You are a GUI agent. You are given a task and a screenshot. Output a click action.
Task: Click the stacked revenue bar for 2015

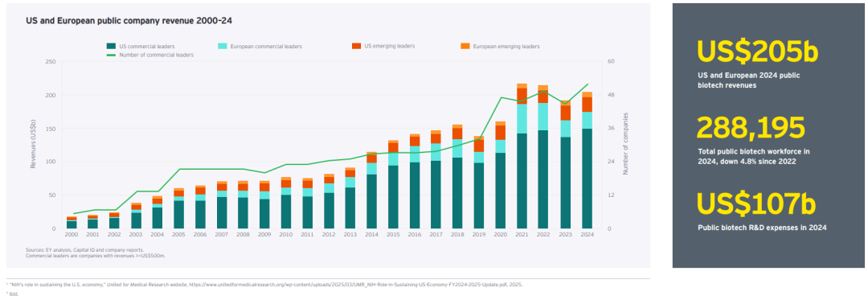click(393, 184)
